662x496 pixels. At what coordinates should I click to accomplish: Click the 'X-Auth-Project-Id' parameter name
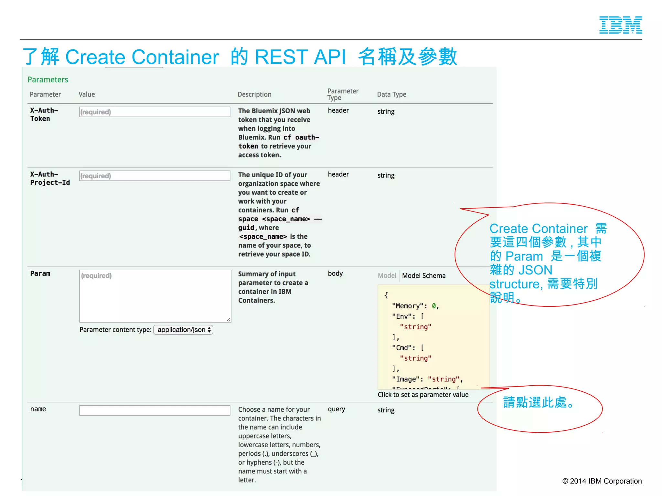(50, 178)
